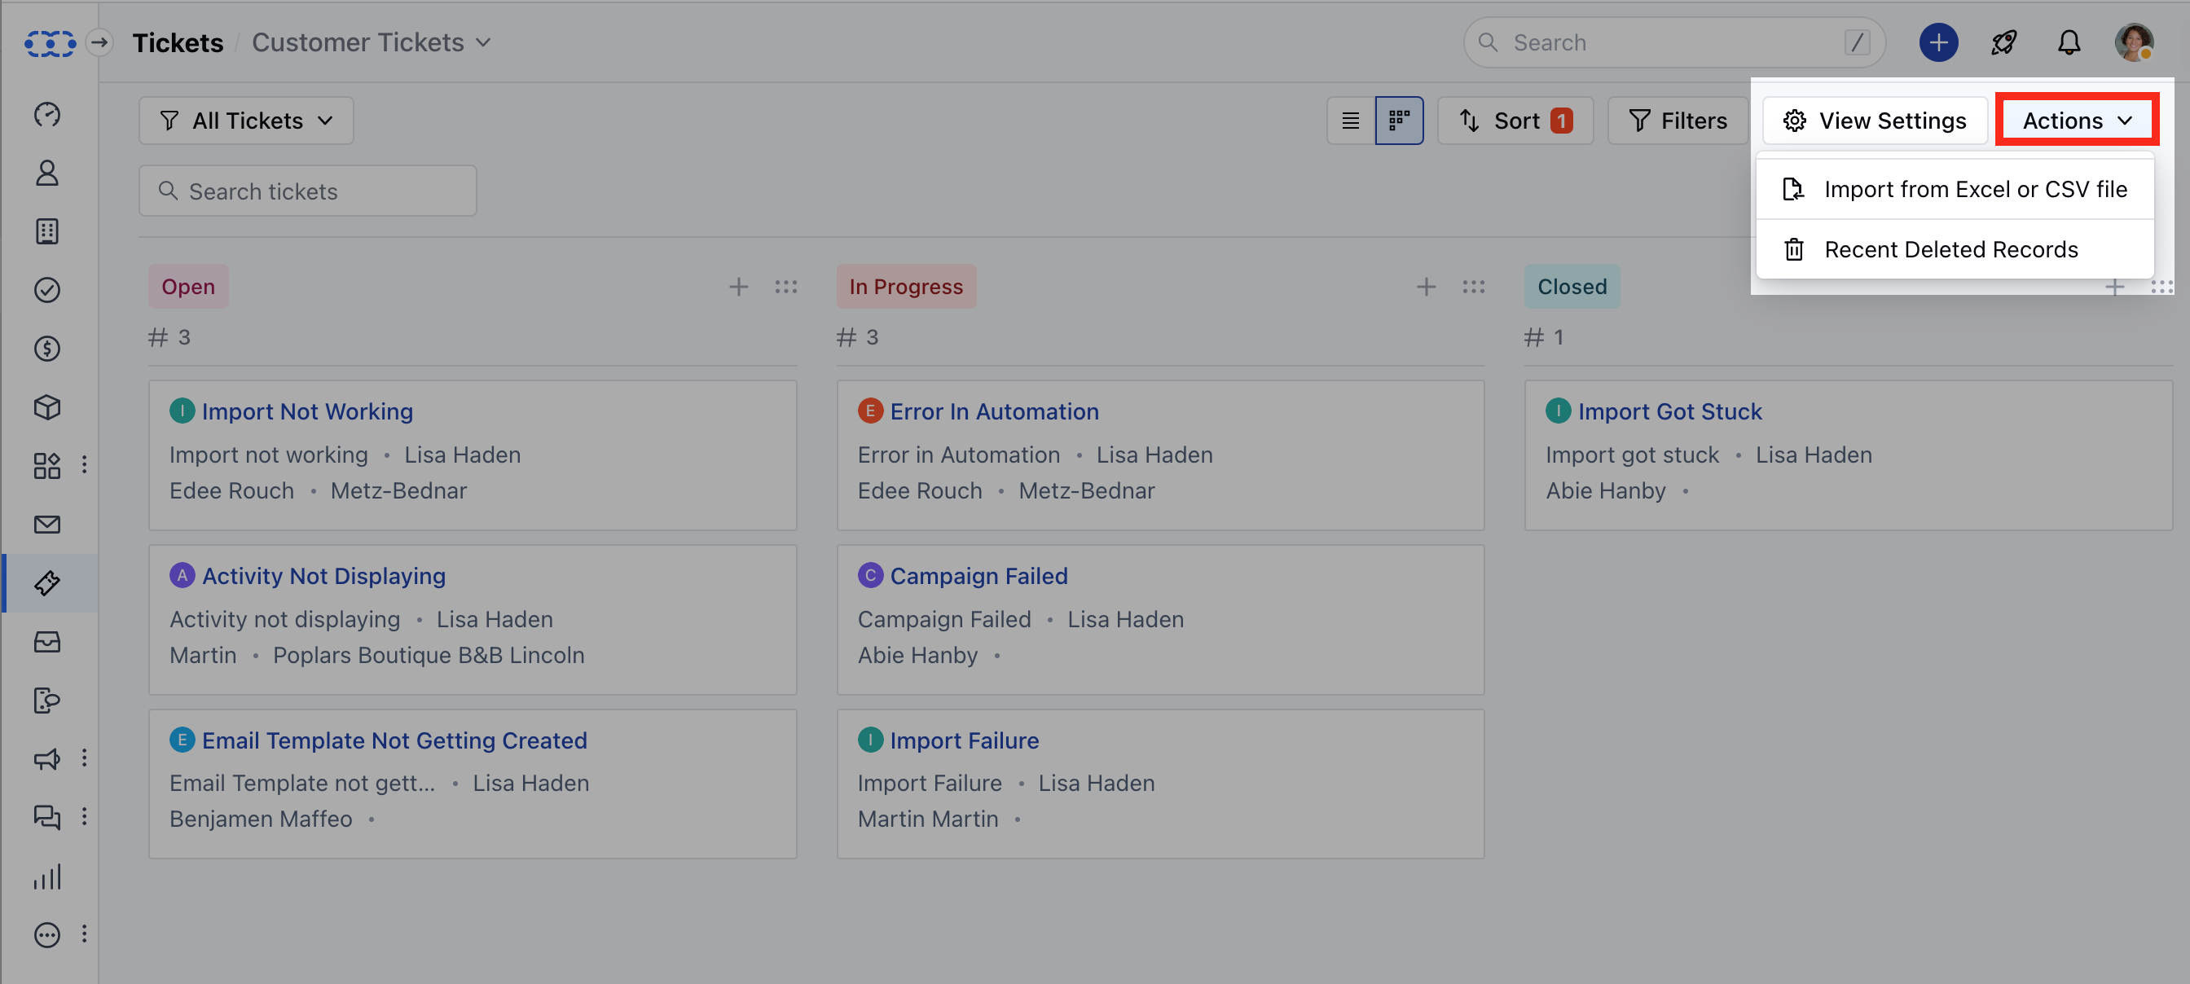Screen dimensions: 2190x984
Task: Open Deals dollar icon in sidebar
Action: (46, 349)
